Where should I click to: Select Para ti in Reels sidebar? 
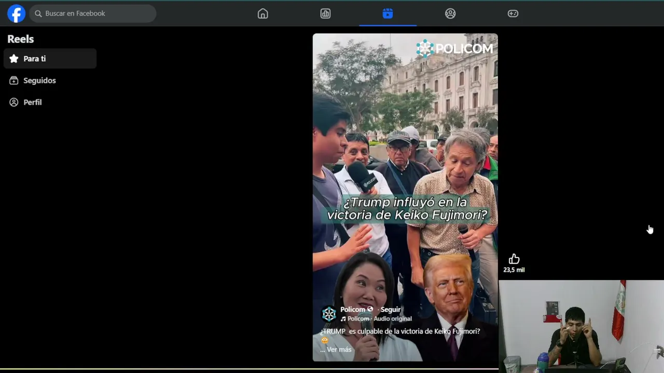[x=50, y=59]
